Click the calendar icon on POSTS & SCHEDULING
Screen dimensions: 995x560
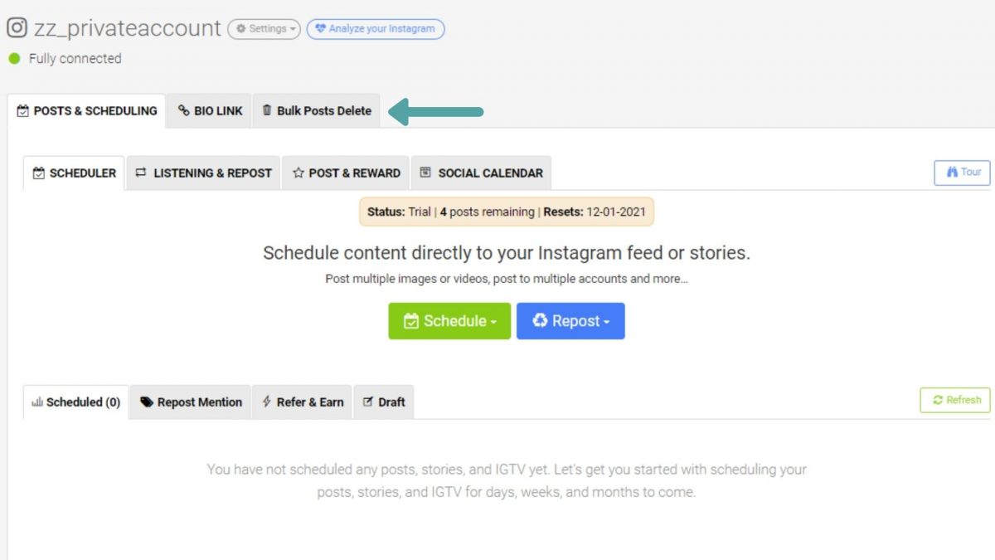point(24,110)
